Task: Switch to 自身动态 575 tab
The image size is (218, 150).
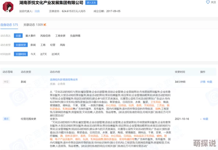Action: click(9, 25)
